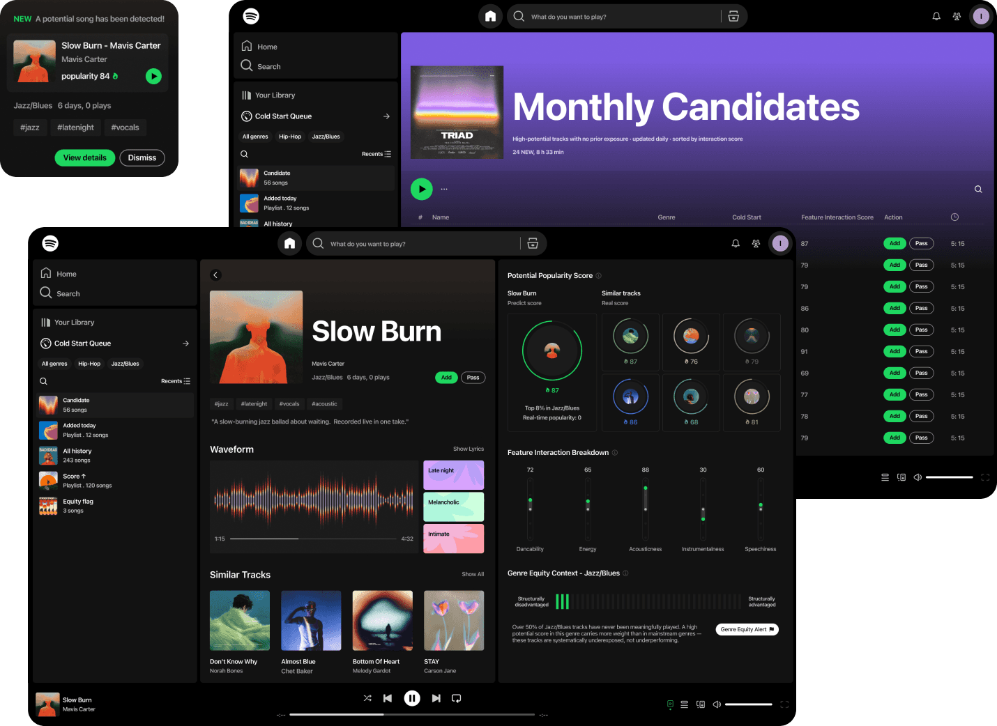Screen dimensions: 997x726
Task: Click the Spotify logo in the back window
Action: point(251,16)
